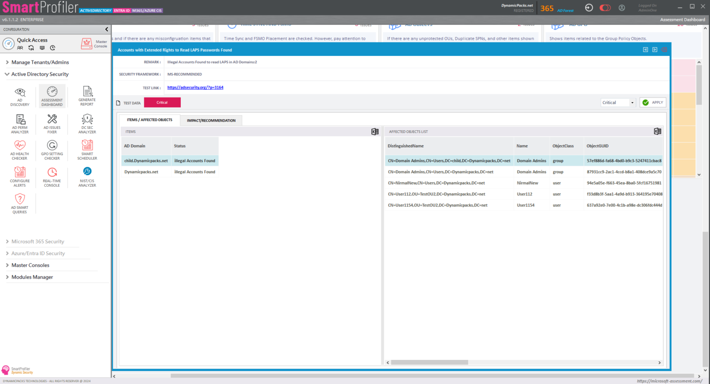Click affected objects horizontal scrollbar thumb
Screen dimensions: 710x384
click(429, 363)
